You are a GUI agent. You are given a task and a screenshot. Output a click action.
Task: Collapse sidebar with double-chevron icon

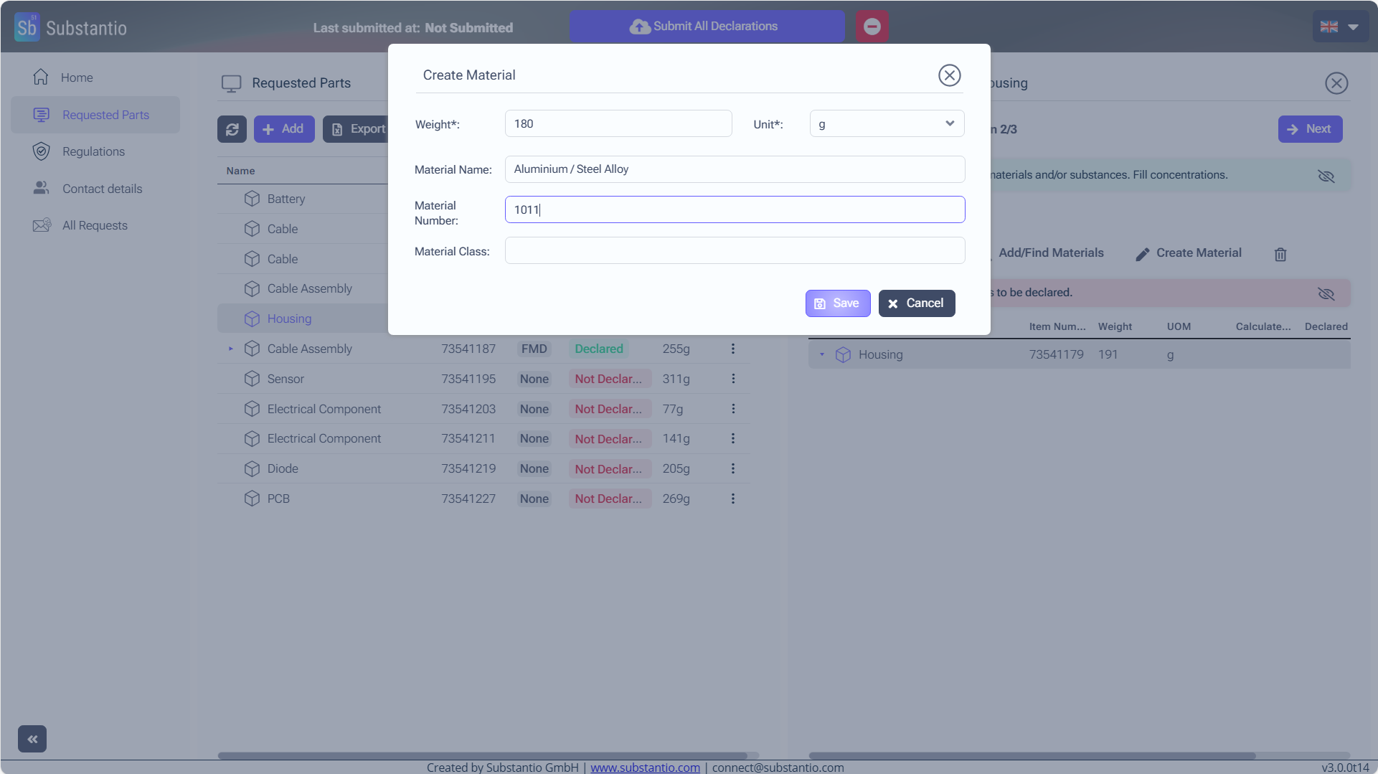click(x=32, y=739)
